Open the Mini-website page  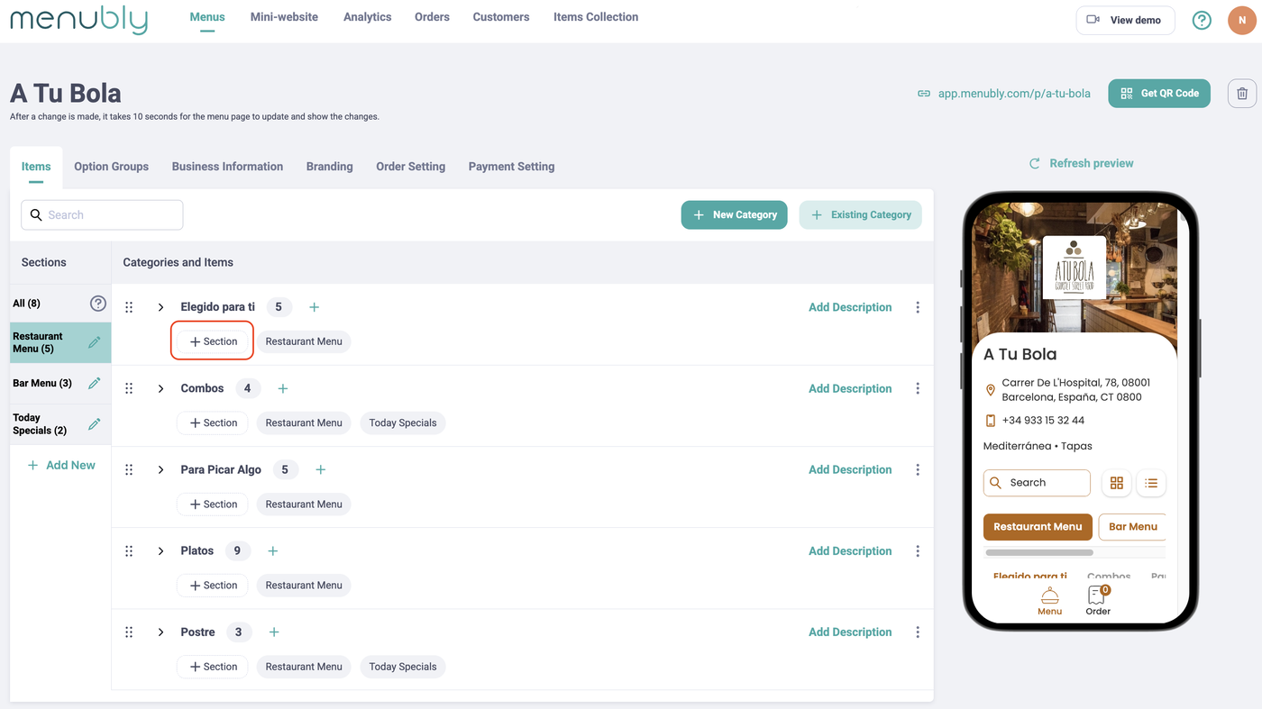284,17
